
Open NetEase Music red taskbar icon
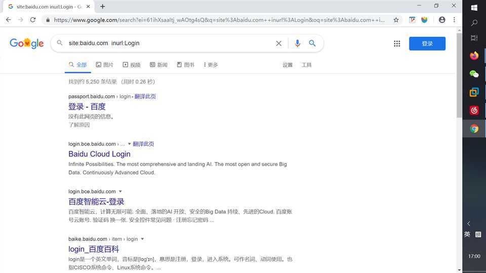[474, 110]
